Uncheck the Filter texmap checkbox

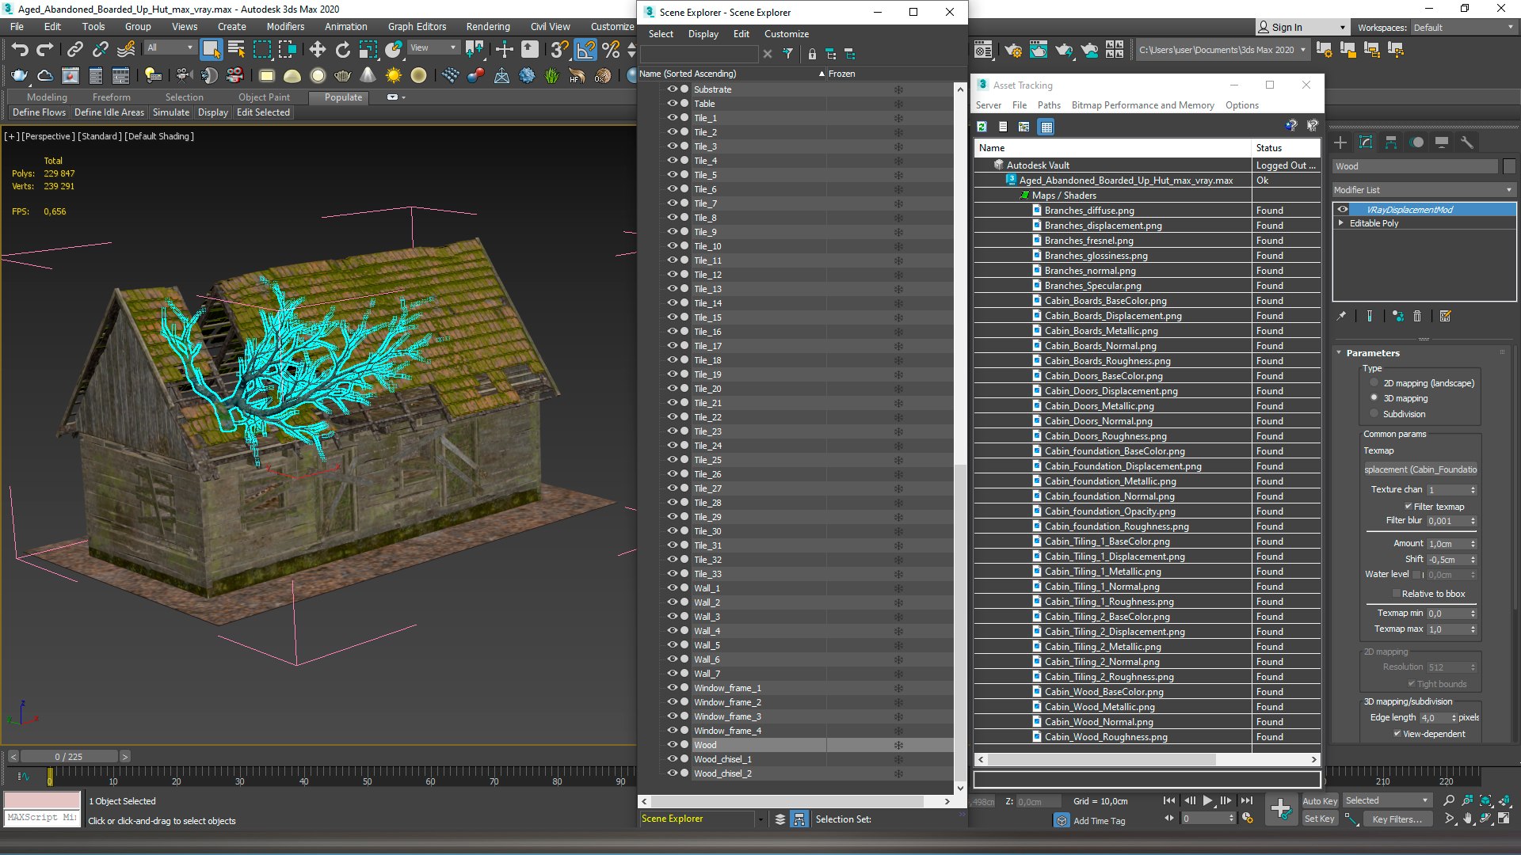tap(1409, 507)
